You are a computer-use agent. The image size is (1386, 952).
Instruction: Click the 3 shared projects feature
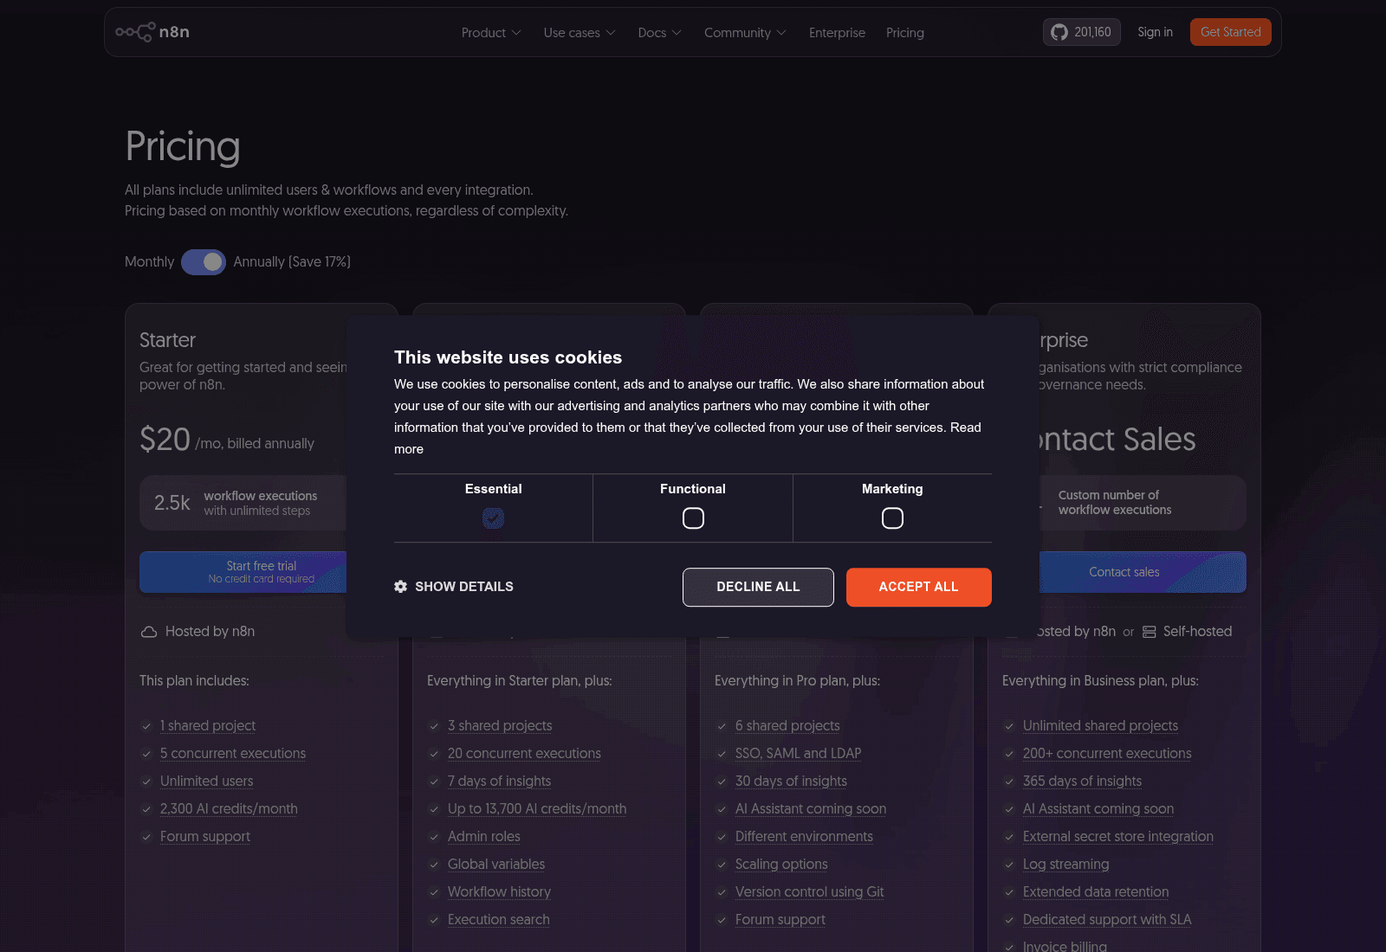pos(500,726)
